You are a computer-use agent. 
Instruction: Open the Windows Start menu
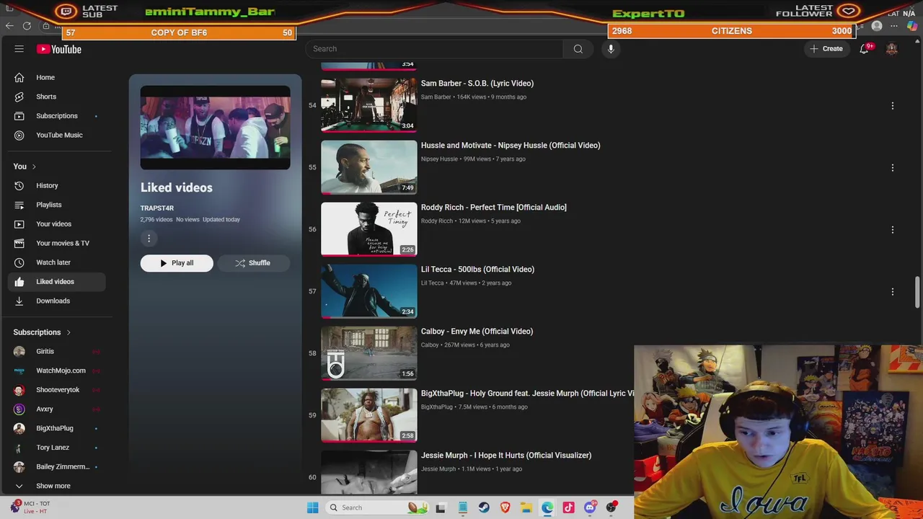(313, 507)
